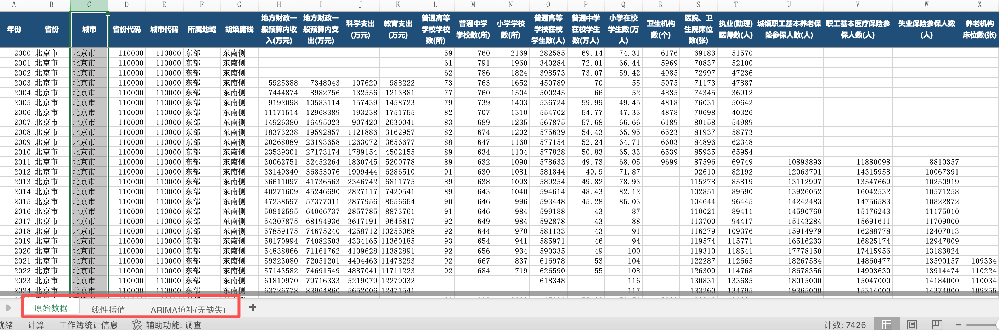This screenshot has height=330, width=999.
Task: Switch to Page Layout view icon
Action: 912,324
